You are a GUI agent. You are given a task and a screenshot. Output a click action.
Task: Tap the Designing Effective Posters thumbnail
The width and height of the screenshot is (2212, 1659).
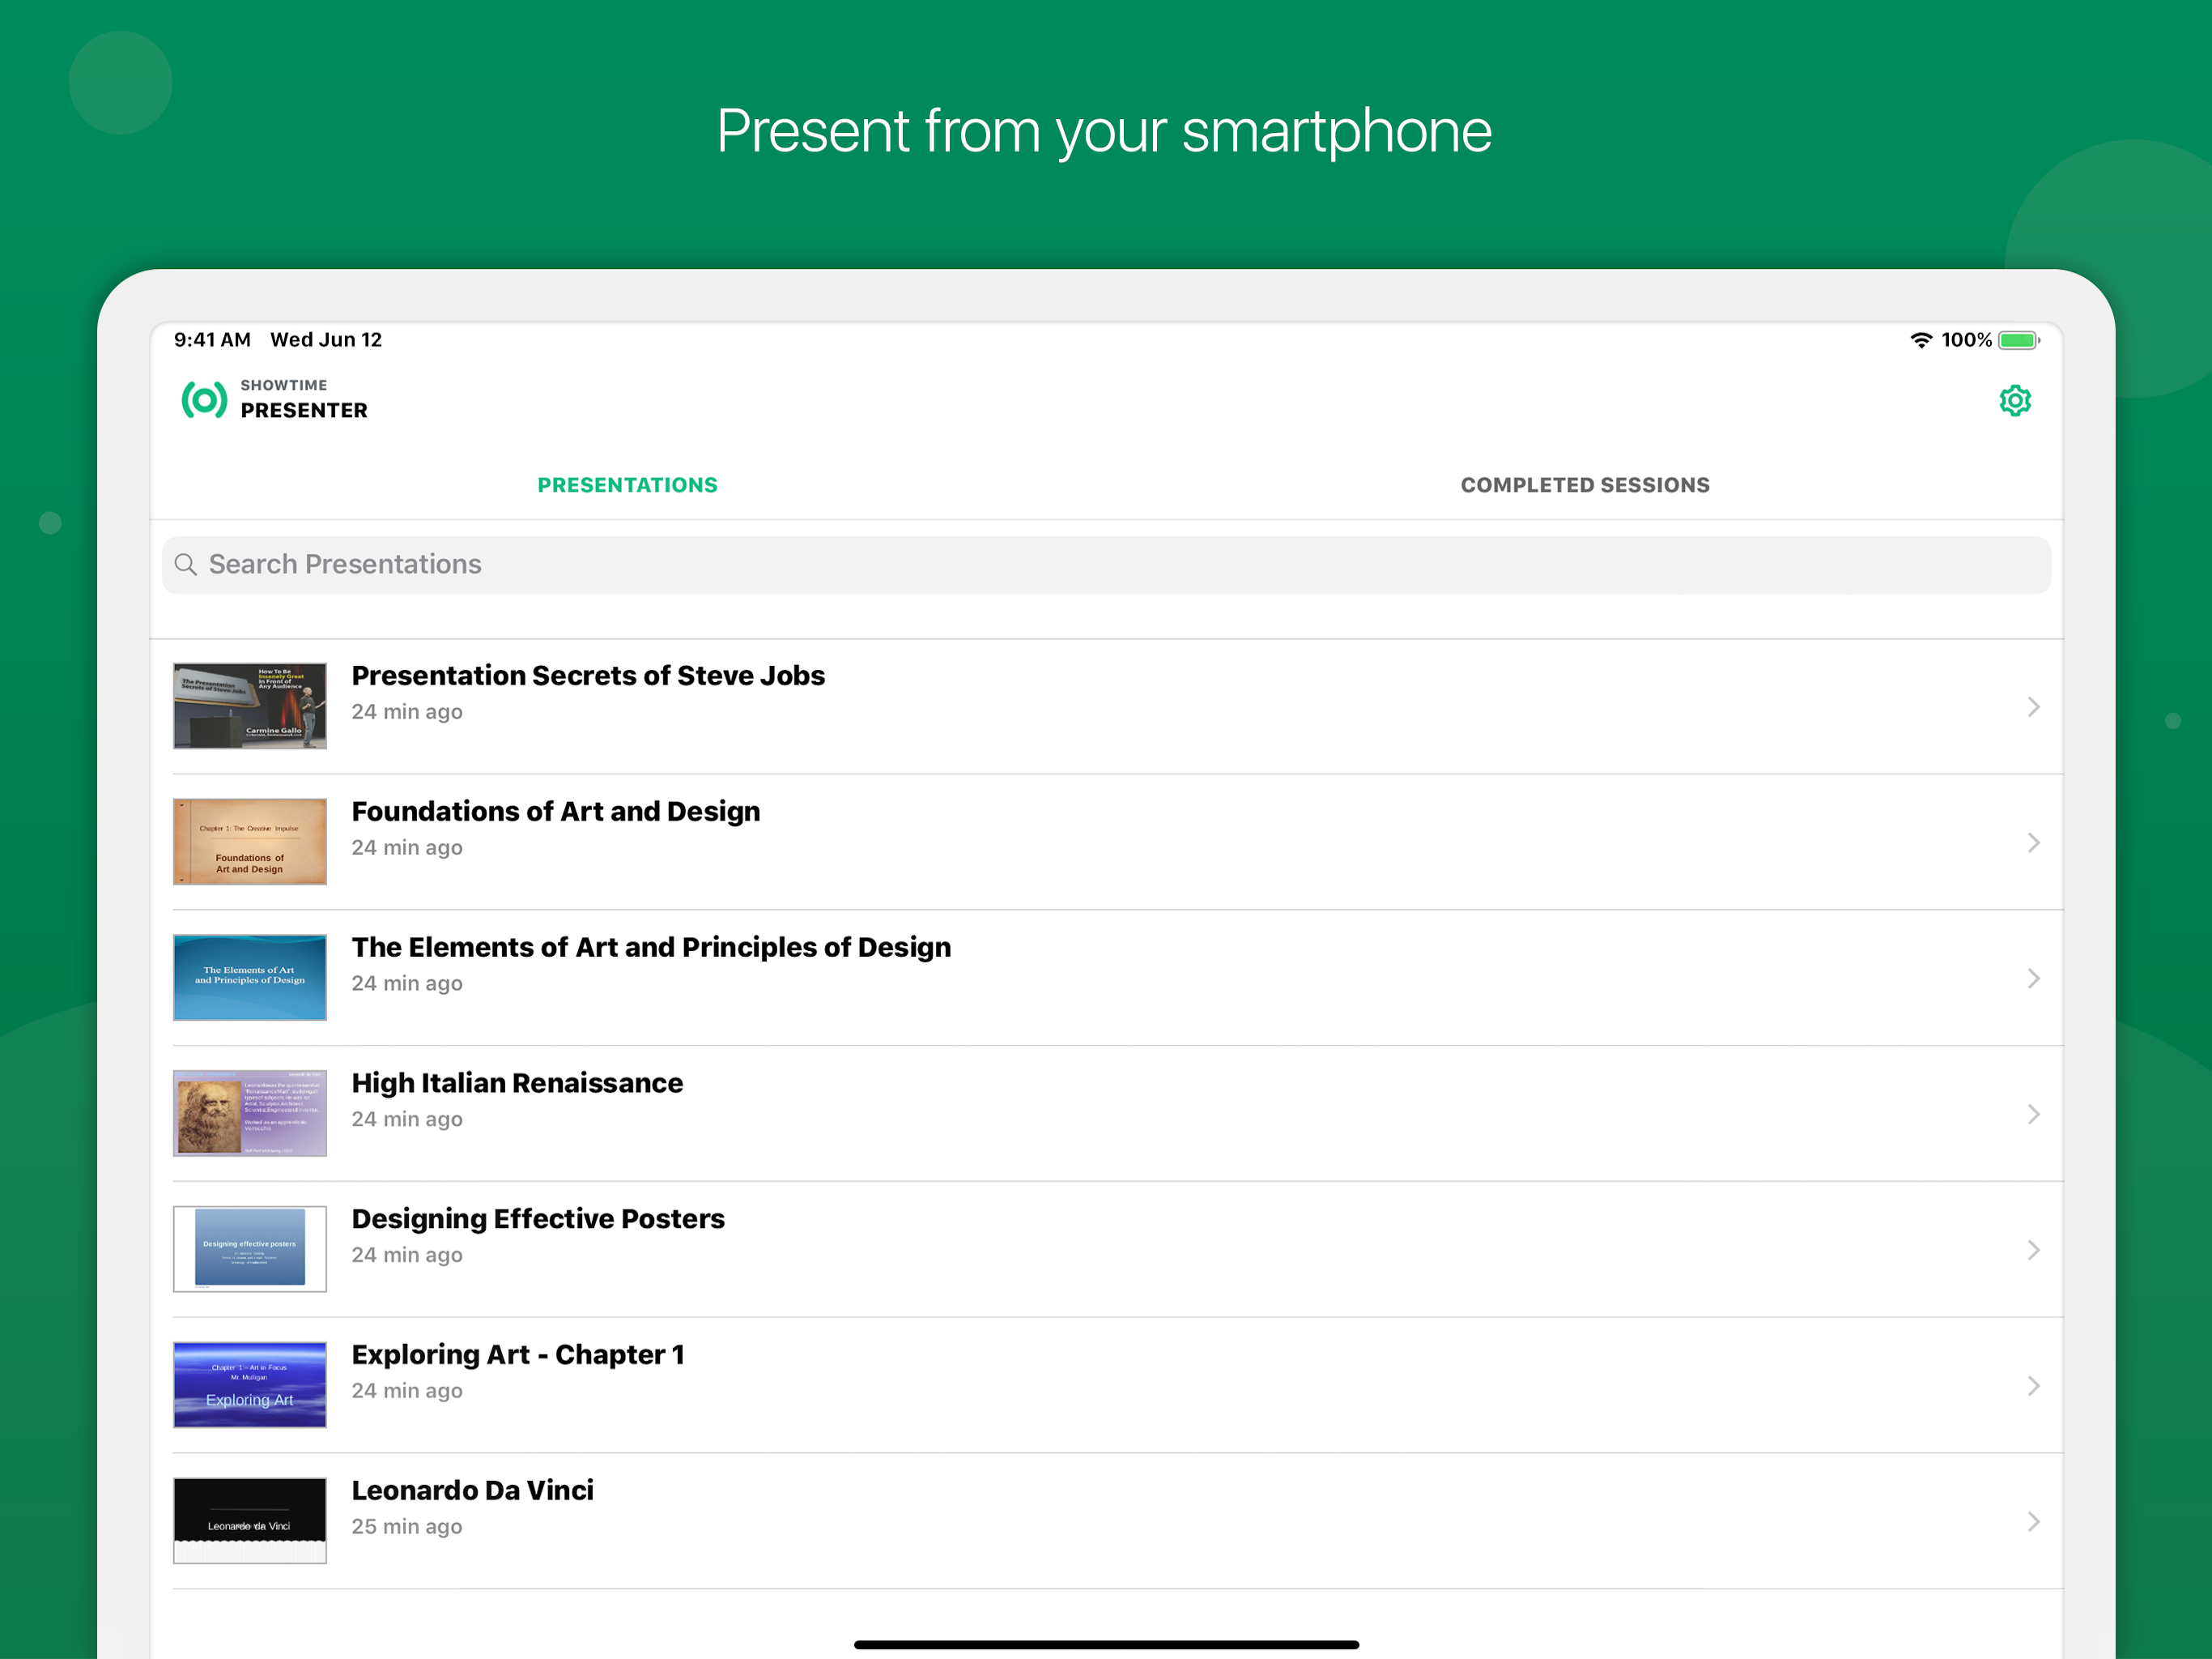(250, 1249)
